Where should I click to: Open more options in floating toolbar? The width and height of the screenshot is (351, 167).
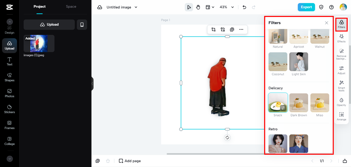(241, 30)
